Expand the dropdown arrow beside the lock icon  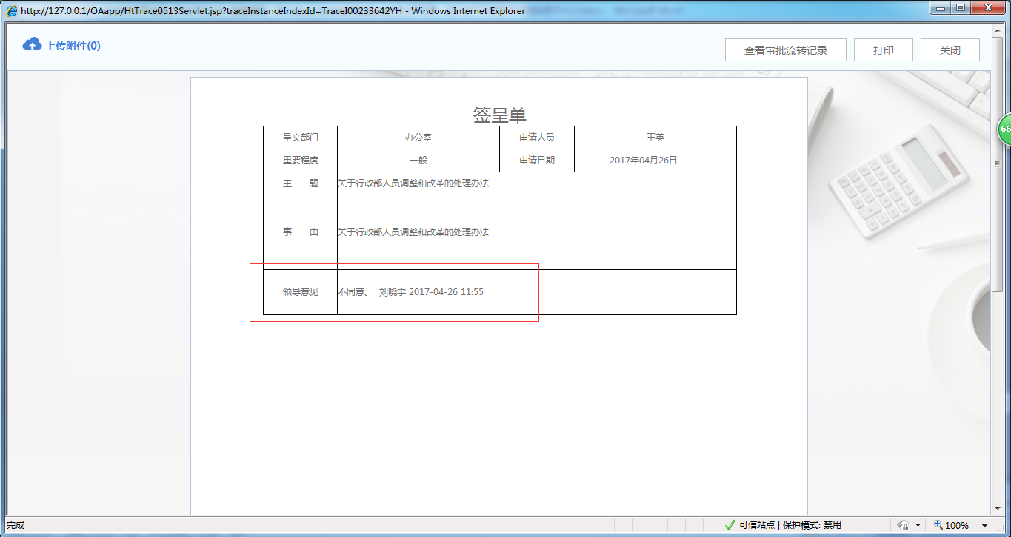pyautogui.click(x=918, y=525)
